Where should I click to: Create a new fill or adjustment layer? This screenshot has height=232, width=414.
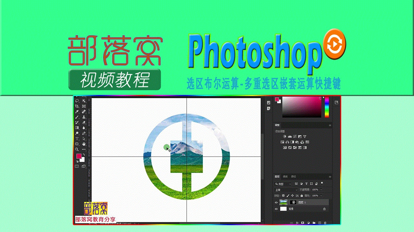coord(308,223)
